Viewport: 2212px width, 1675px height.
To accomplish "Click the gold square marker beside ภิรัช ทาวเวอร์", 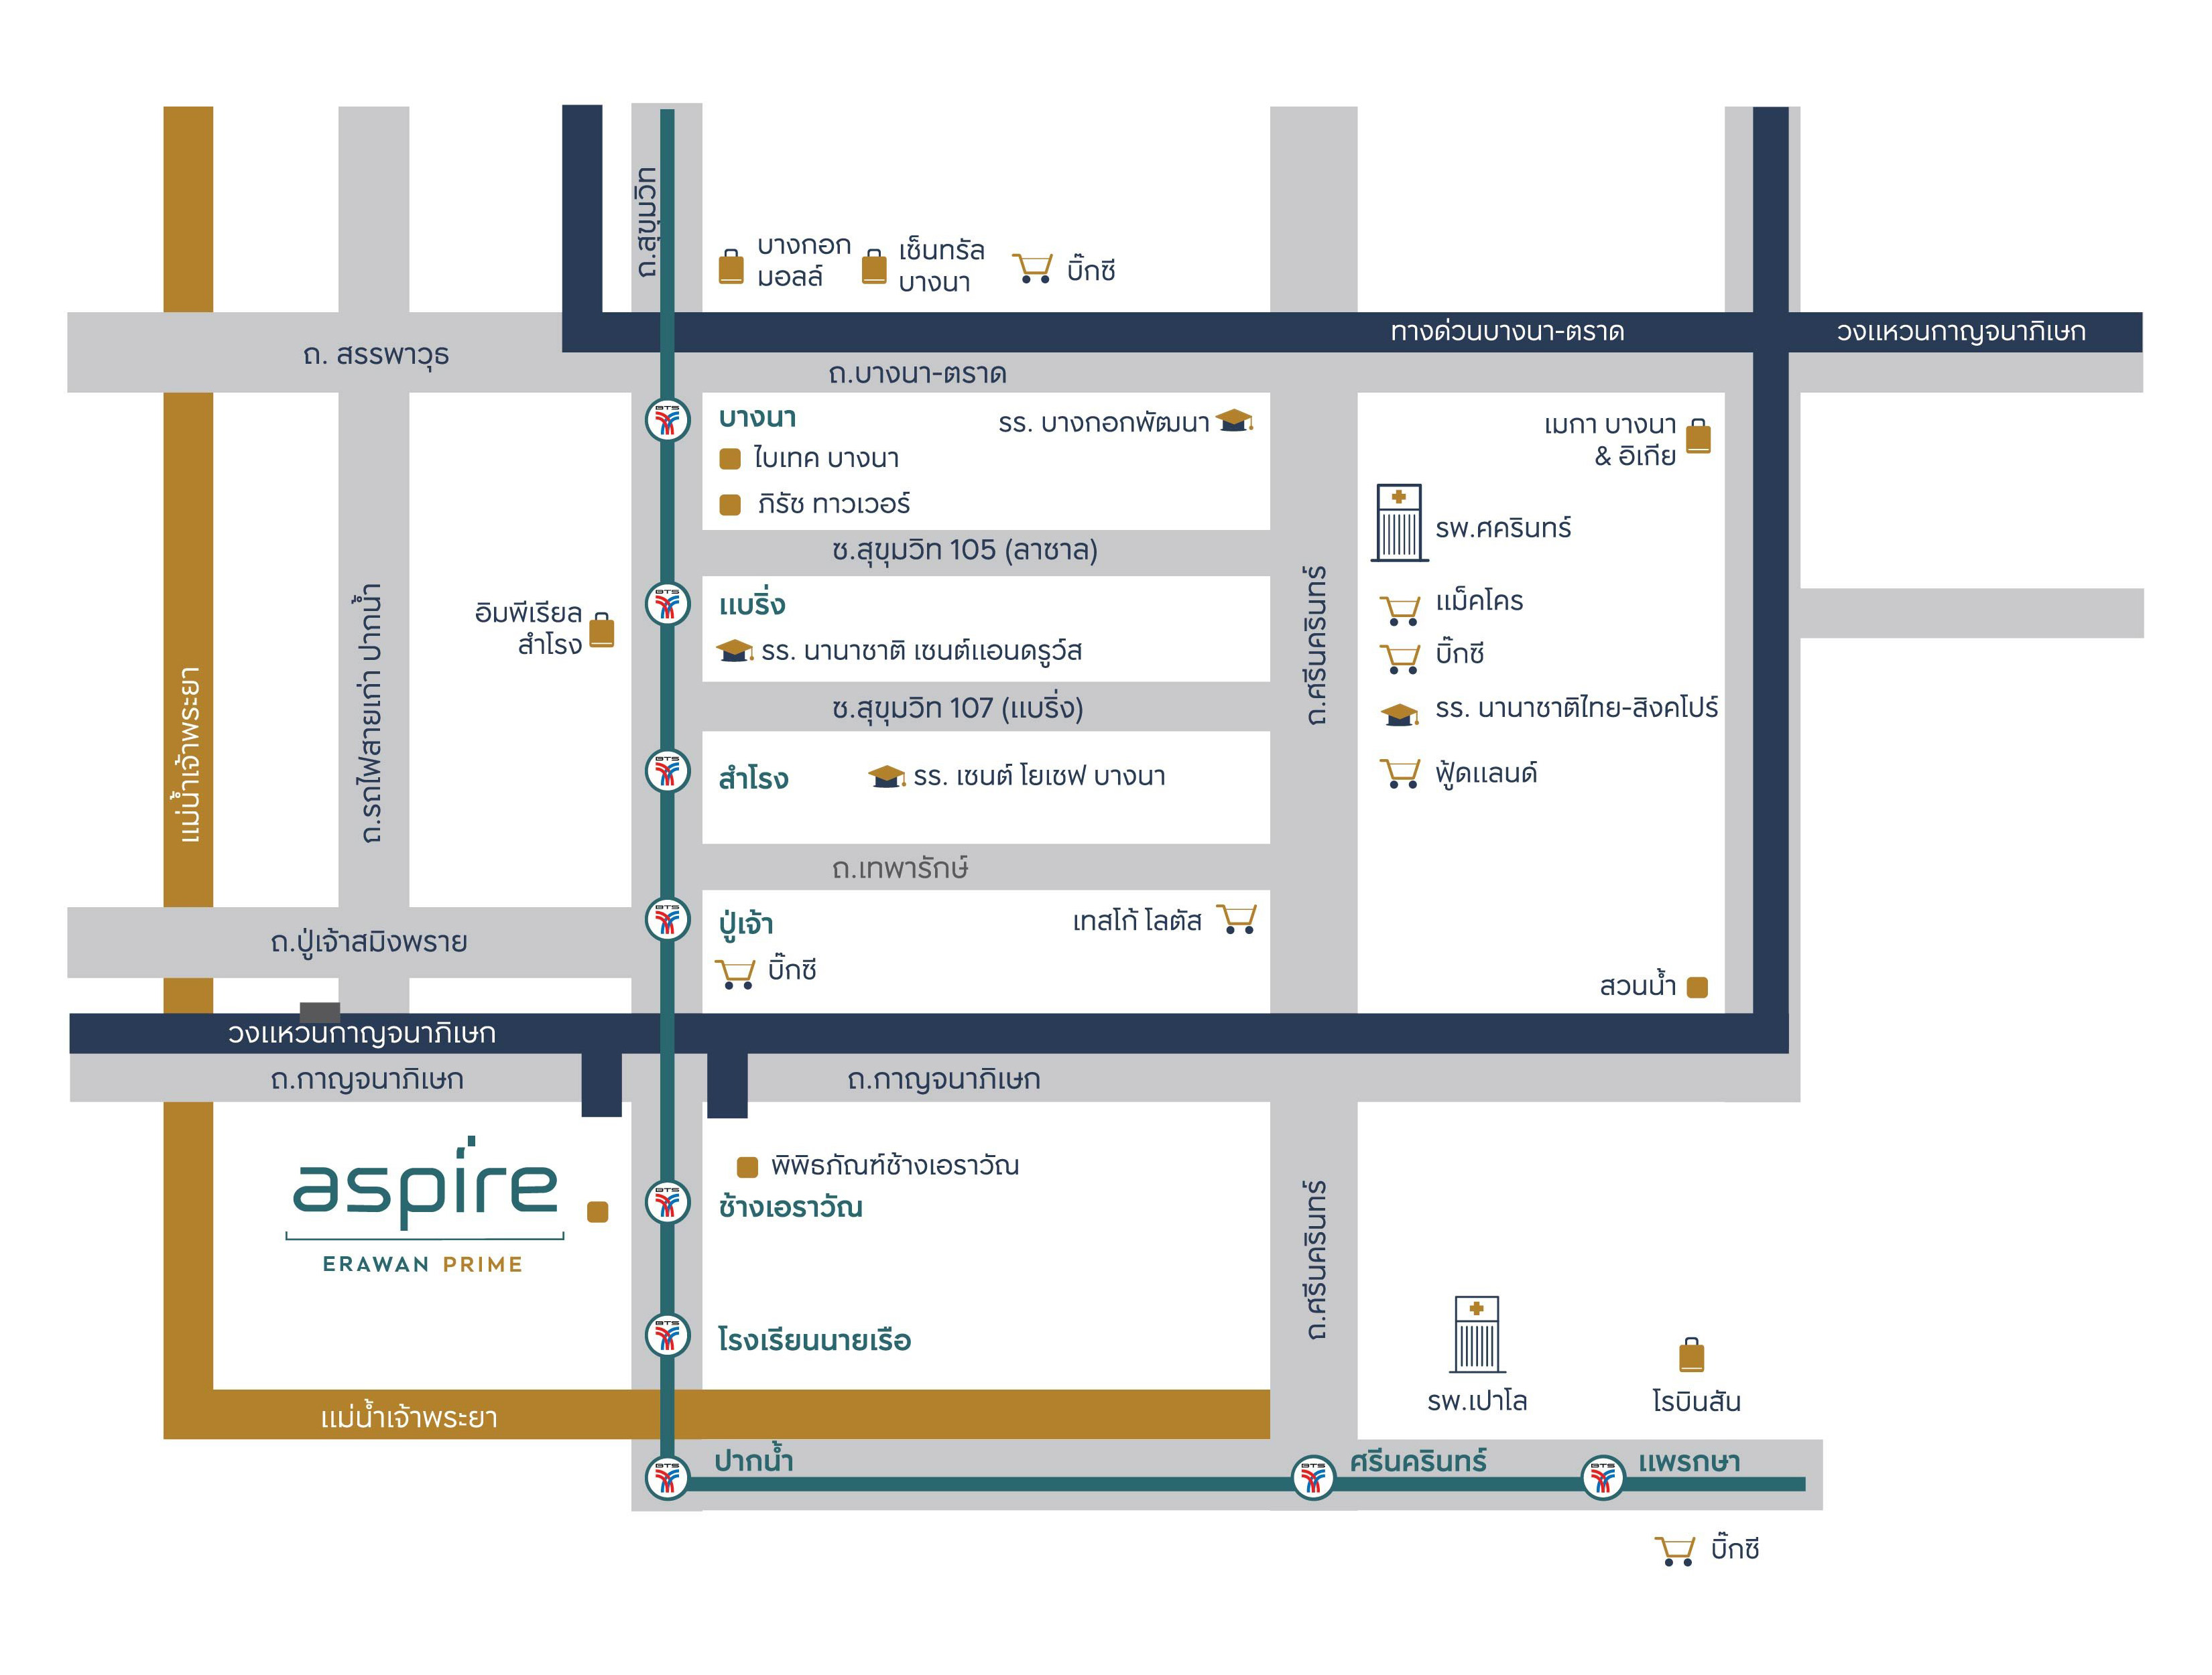I will pos(730,505).
